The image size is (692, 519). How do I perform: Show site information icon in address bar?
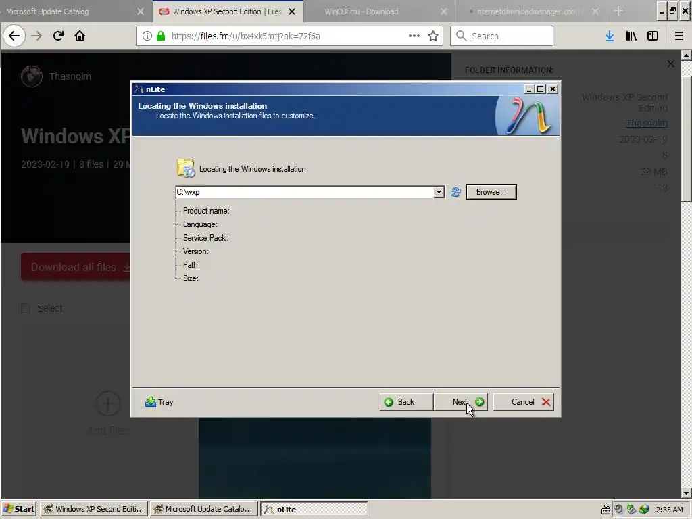147,36
